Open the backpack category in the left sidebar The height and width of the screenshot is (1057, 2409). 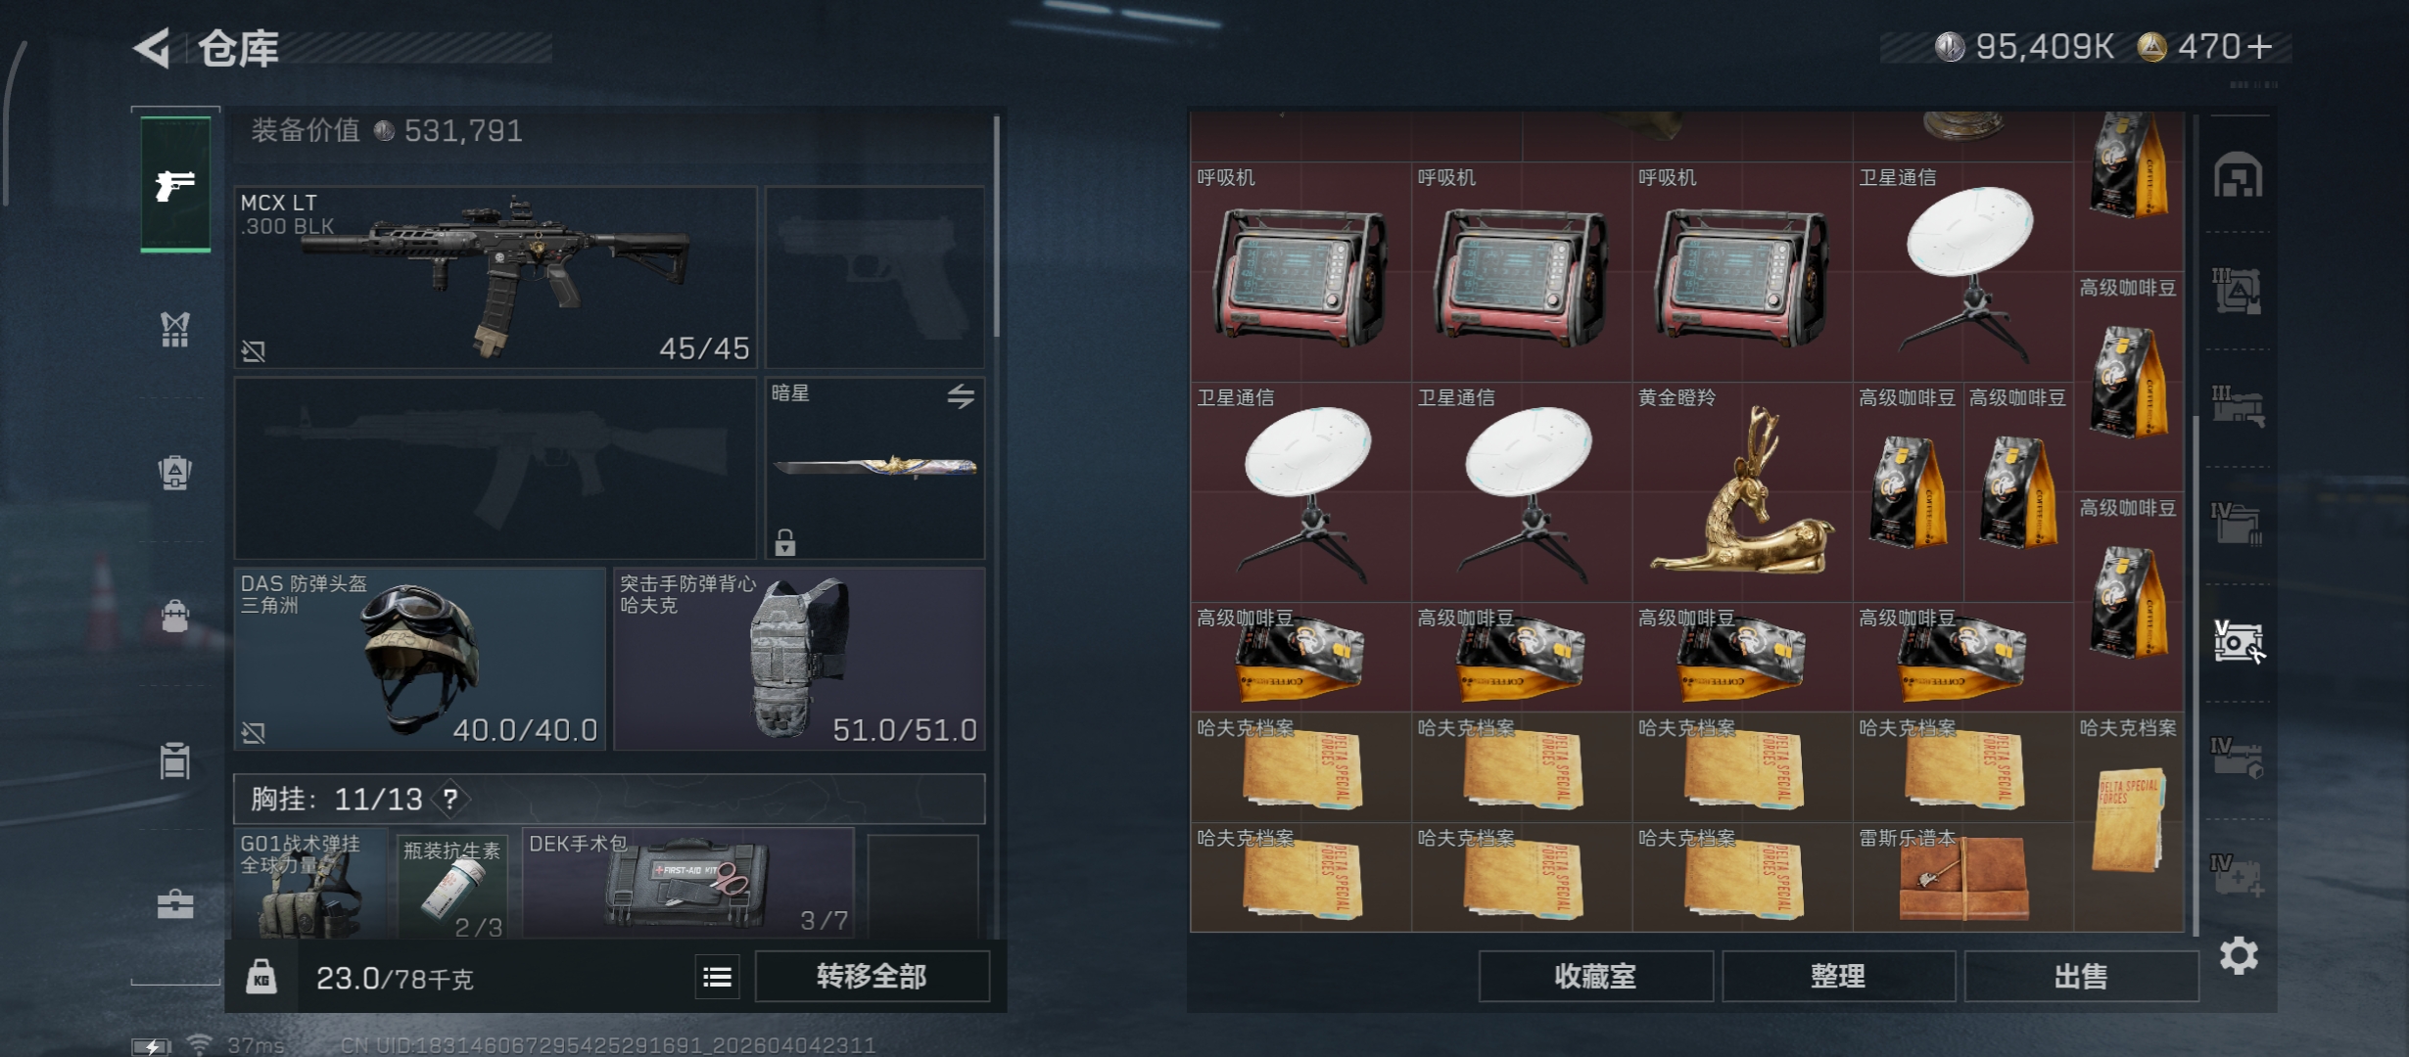175,473
